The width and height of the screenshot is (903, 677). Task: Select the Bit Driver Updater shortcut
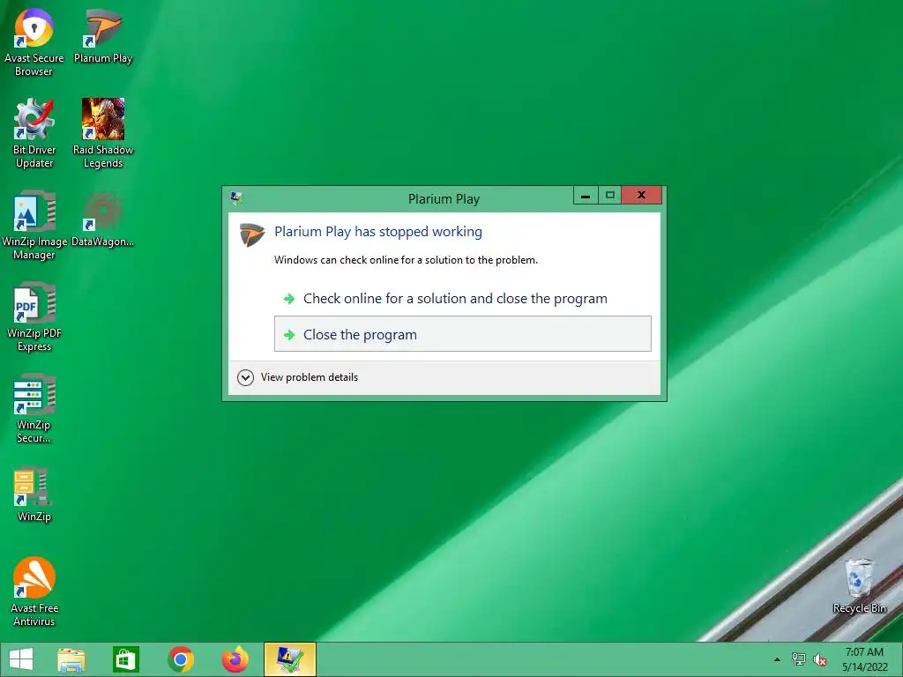34,134
